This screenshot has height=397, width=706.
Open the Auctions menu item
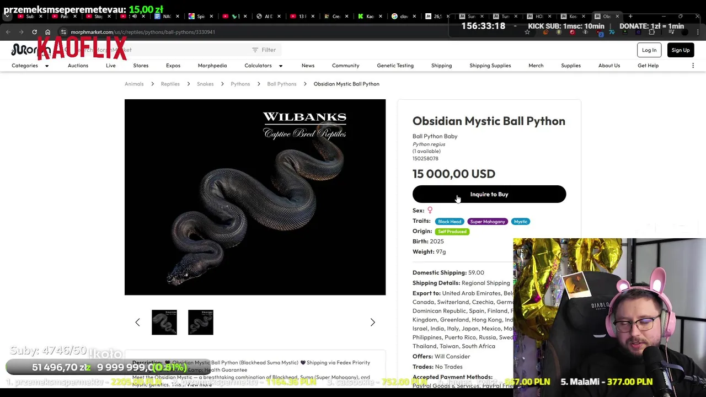tap(78, 66)
